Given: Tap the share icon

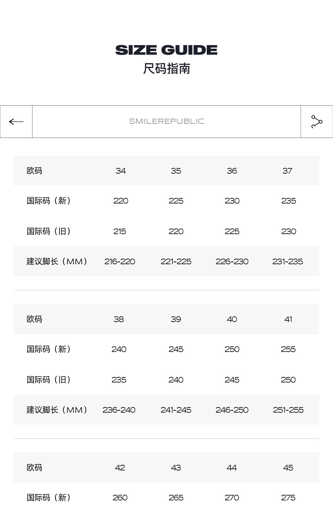Looking at the screenshot, I should 317,122.
